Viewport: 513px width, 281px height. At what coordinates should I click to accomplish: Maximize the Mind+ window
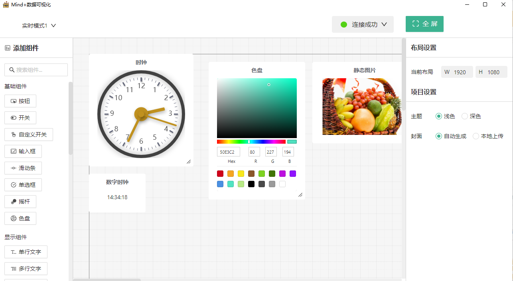(x=485, y=4)
